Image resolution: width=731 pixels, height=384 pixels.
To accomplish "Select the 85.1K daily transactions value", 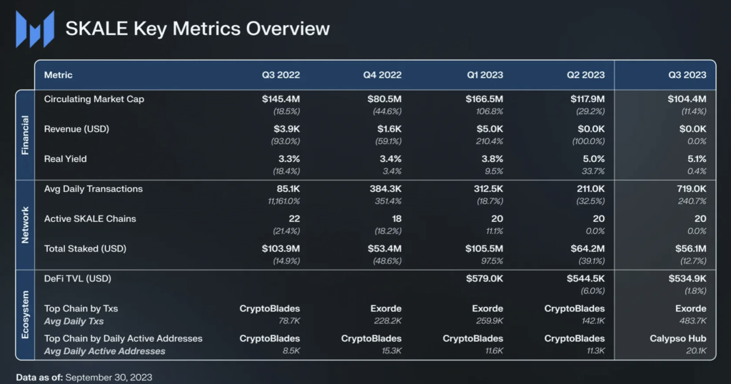I will pos(288,189).
